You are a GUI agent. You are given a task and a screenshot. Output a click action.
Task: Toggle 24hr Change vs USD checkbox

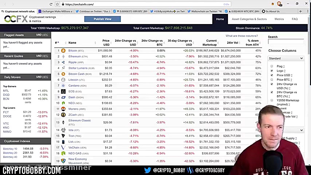pos(272,84)
